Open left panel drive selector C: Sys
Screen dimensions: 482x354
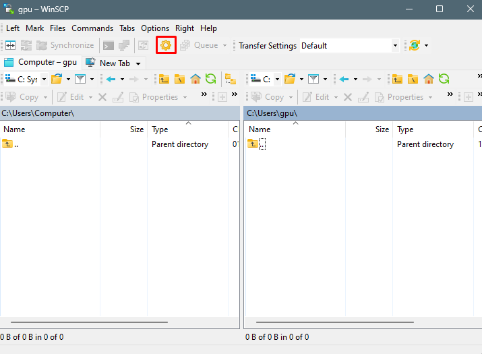[x=26, y=80]
